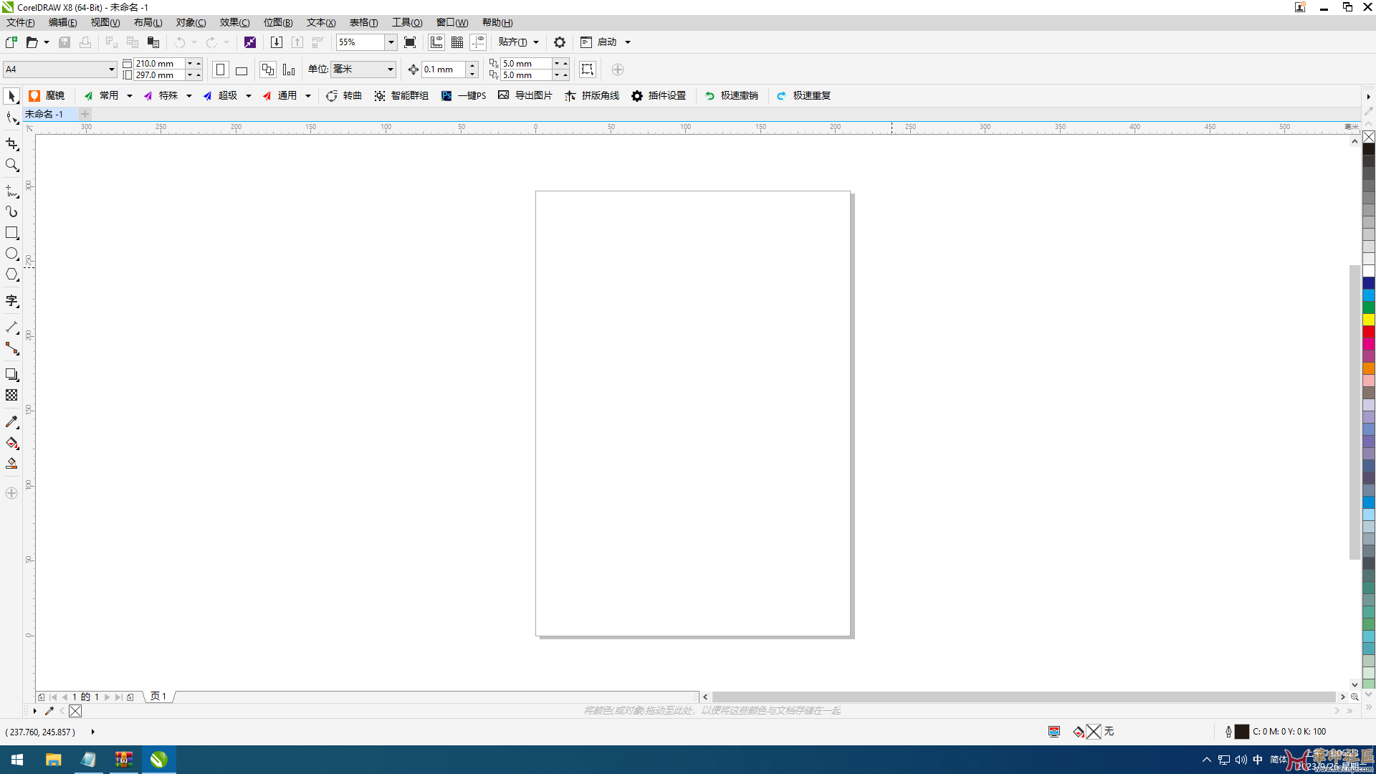Click the 智能群组 plugin button
1376x774 pixels.
[401, 95]
